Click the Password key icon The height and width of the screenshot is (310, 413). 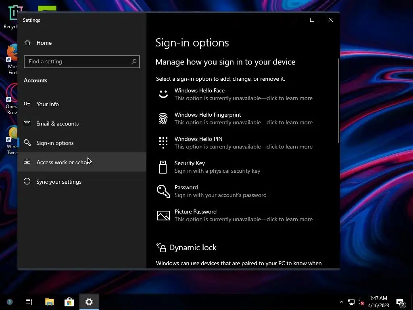click(163, 191)
